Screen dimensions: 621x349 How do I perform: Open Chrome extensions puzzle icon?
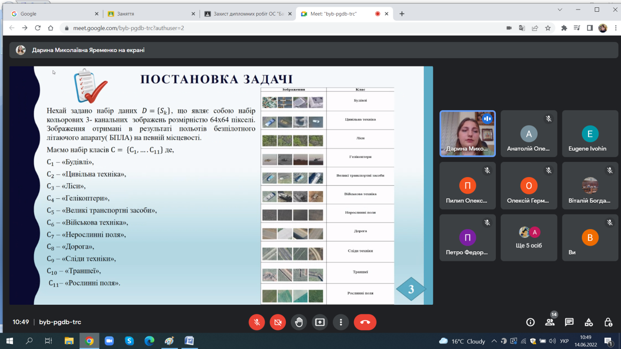click(564, 28)
